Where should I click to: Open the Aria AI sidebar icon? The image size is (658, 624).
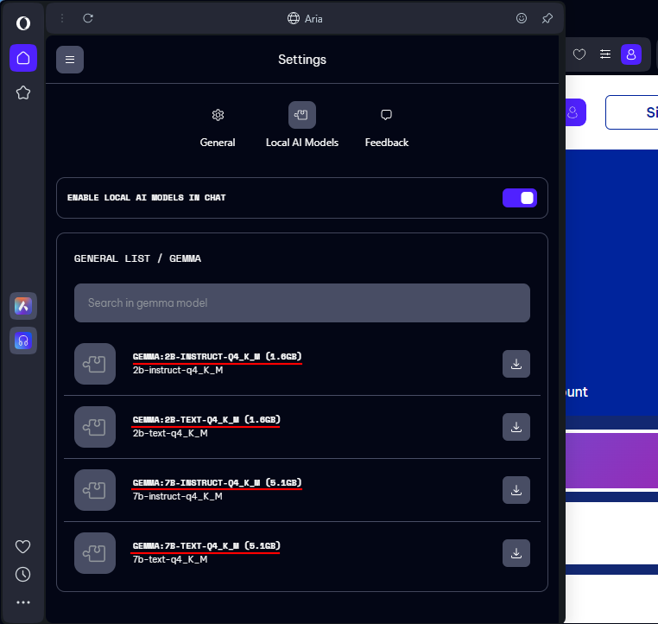[x=23, y=306]
